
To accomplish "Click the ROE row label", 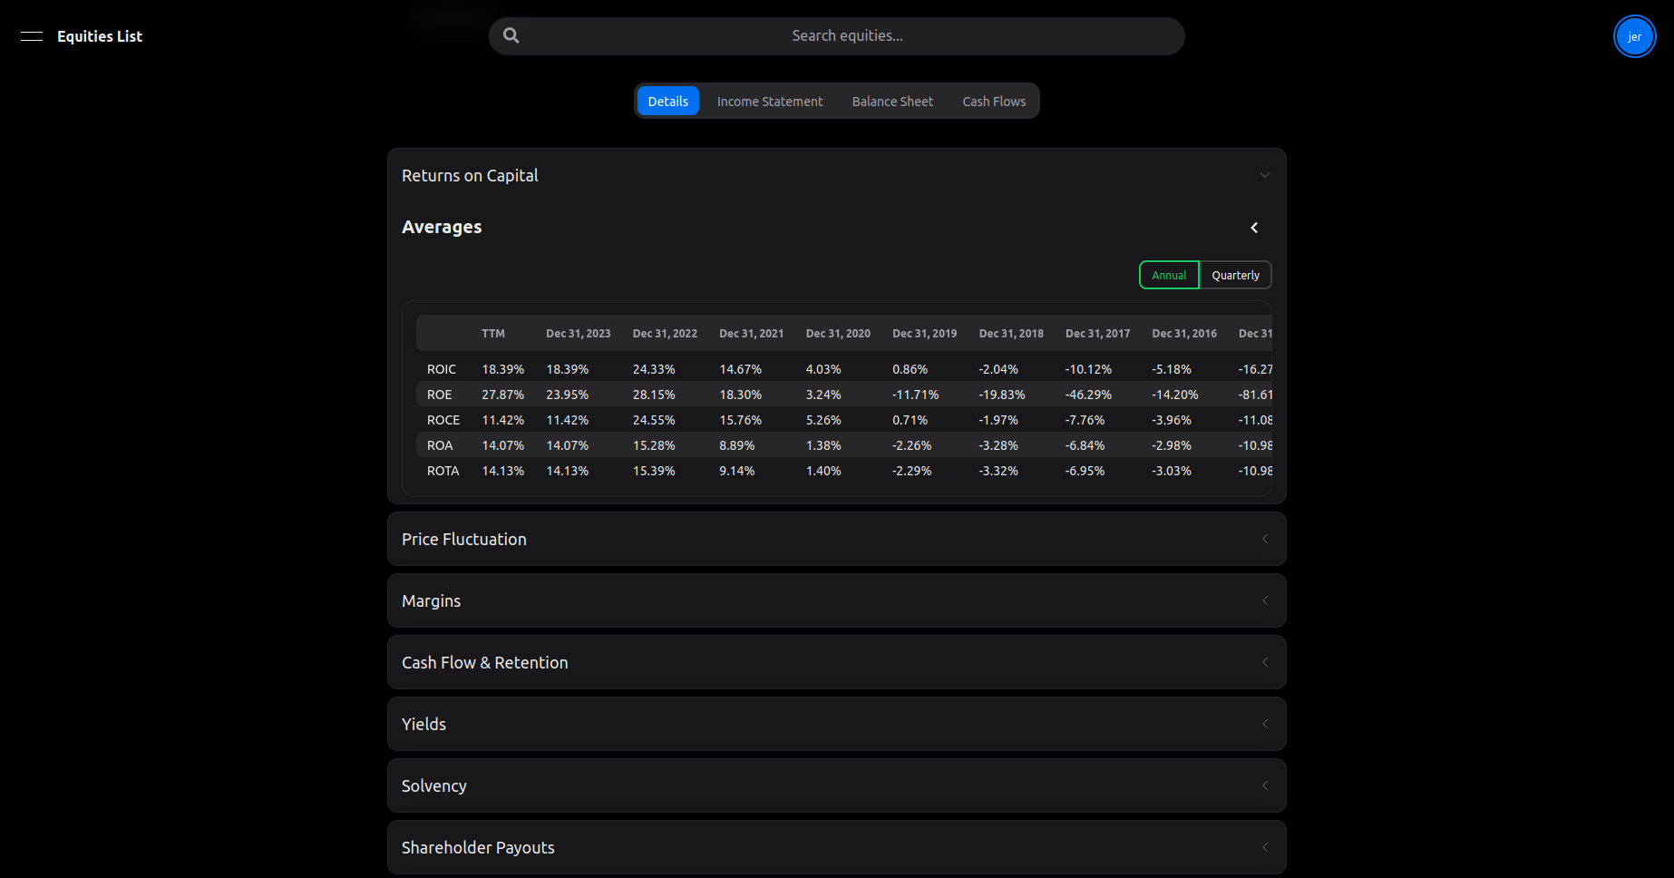I will click(x=439, y=395).
